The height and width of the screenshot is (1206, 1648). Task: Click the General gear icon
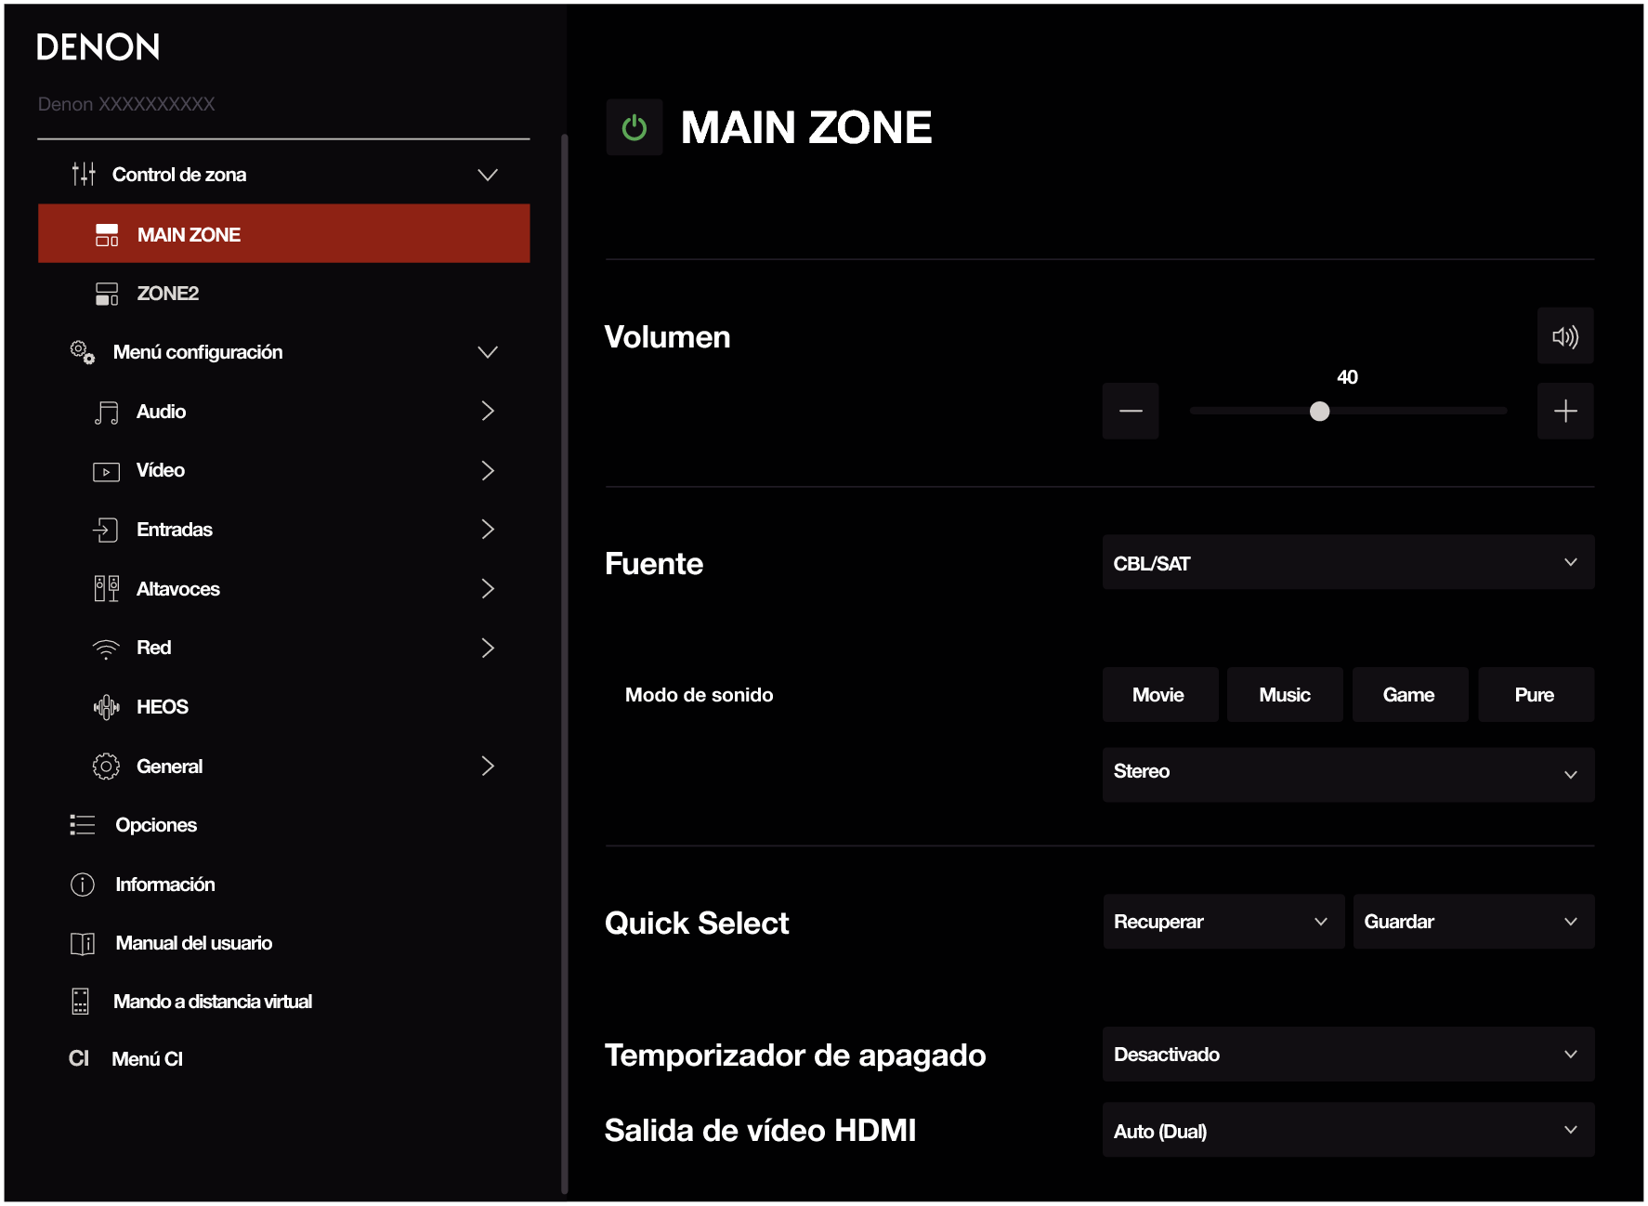(x=106, y=767)
